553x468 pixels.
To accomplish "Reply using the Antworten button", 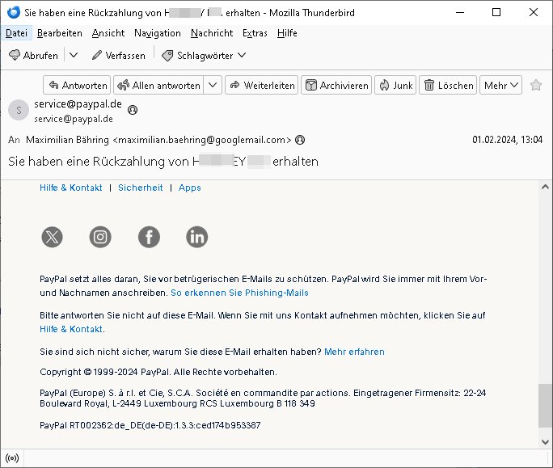I will pyautogui.click(x=77, y=85).
